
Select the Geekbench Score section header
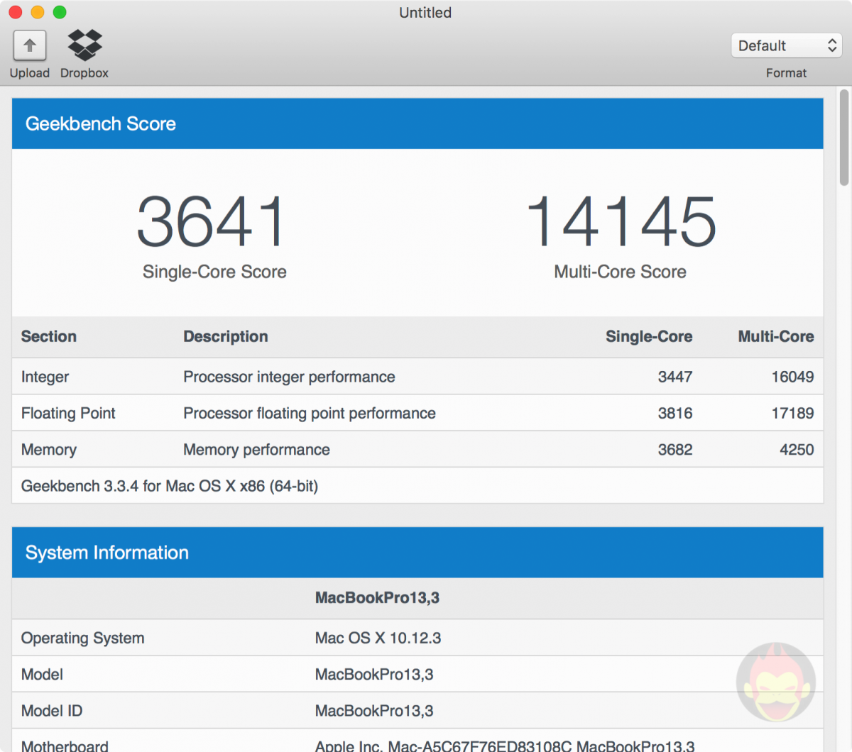(x=100, y=123)
